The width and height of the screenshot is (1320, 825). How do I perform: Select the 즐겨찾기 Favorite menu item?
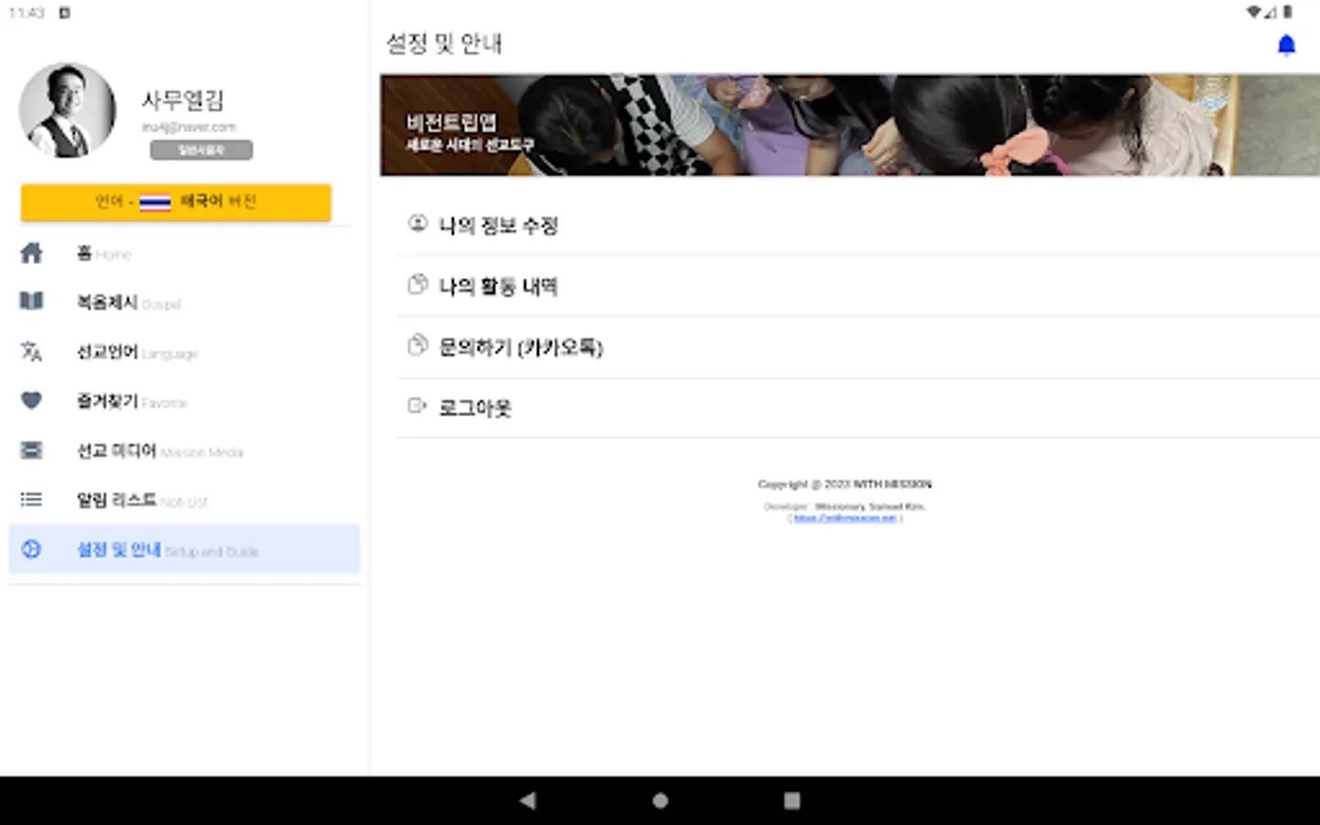click(184, 401)
